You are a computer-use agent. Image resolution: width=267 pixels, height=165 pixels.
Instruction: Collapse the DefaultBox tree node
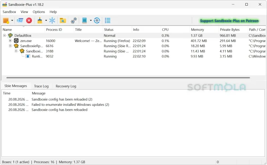pos(5,35)
